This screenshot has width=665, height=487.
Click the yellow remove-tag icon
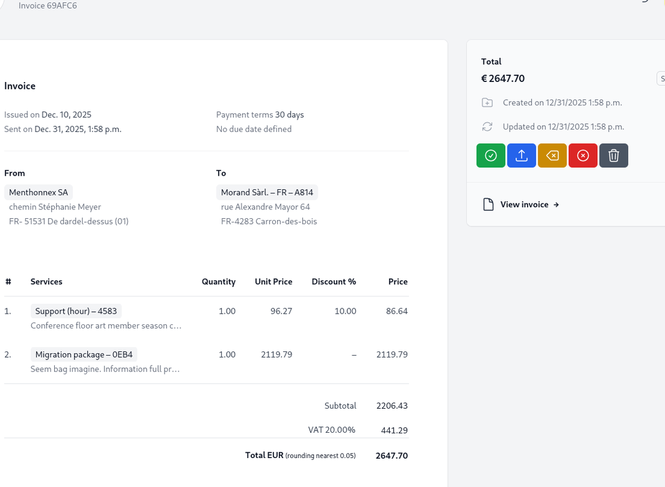tap(552, 155)
